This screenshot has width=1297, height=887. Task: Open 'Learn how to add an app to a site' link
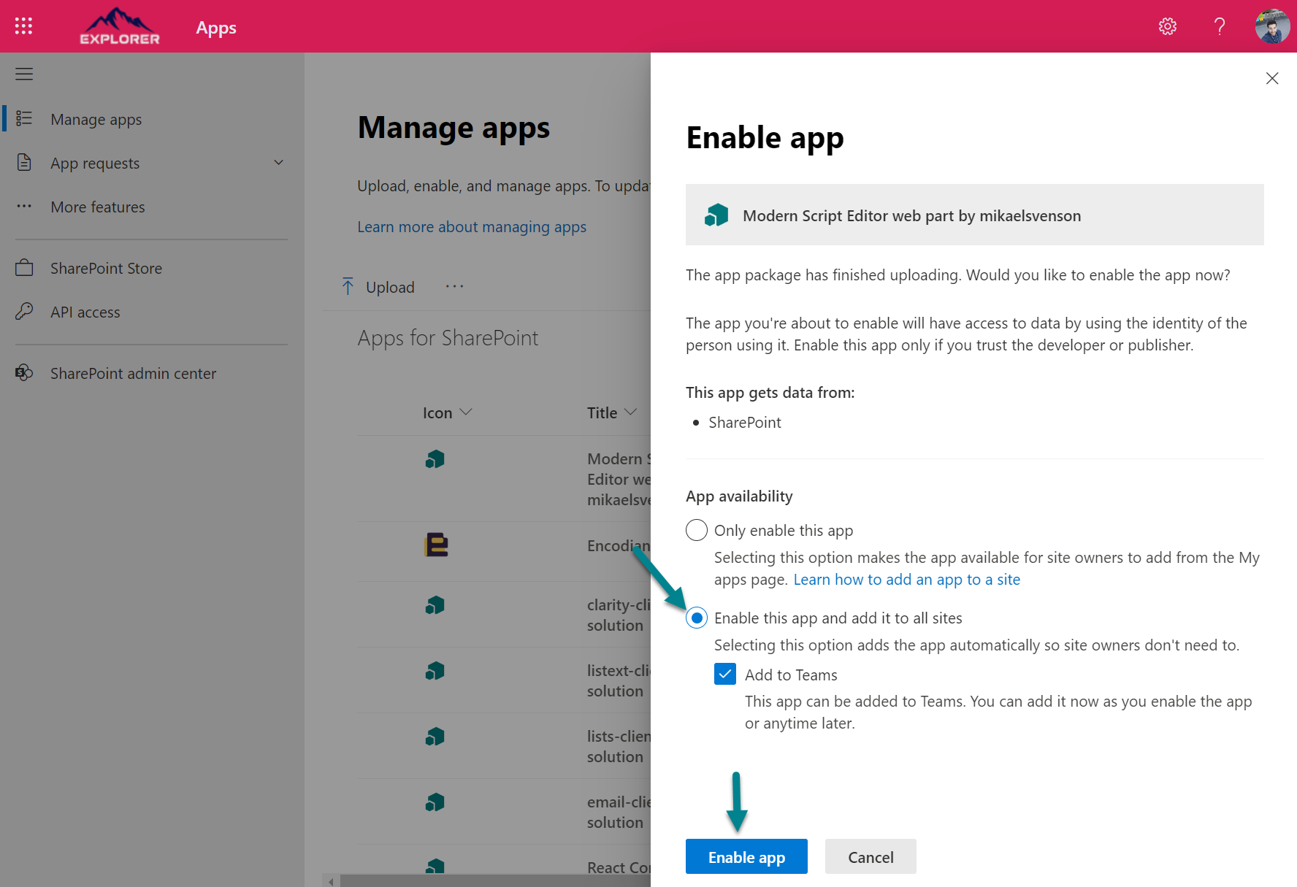coord(906,580)
